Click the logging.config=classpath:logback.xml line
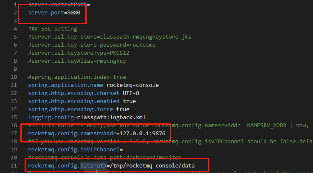The width and height of the screenshot is (313, 173). pos(87,117)
